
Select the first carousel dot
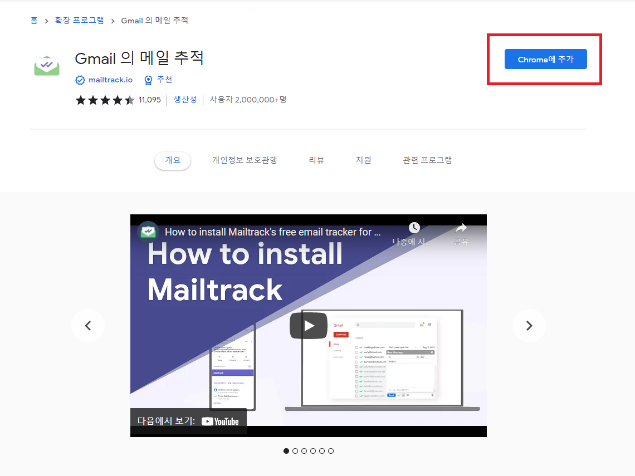tap(286, 451)
